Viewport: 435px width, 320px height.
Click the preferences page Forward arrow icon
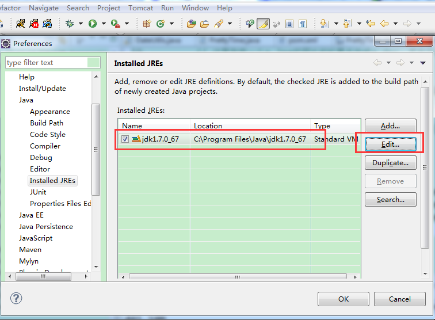click(x=400, y=63)
